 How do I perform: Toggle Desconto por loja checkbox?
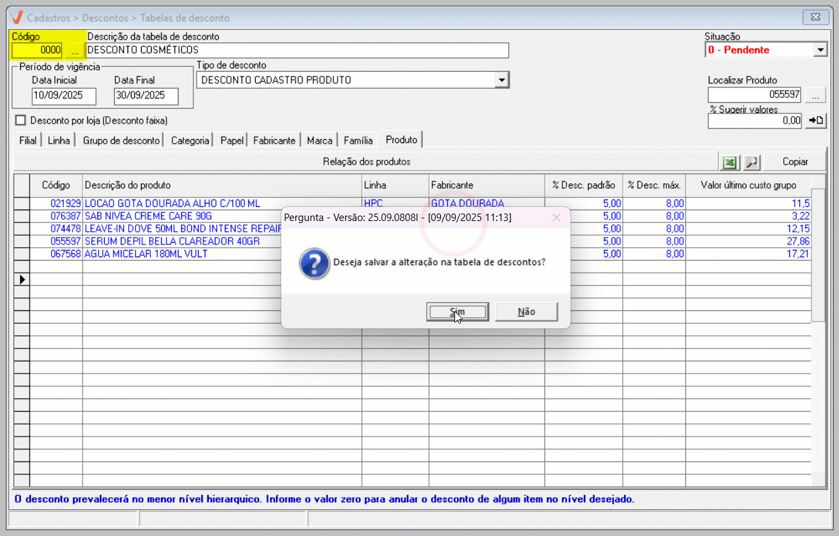coord(20,120)
